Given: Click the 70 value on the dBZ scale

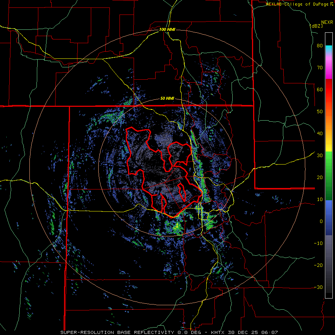Looking at the screenshot, I should [320, 68].
